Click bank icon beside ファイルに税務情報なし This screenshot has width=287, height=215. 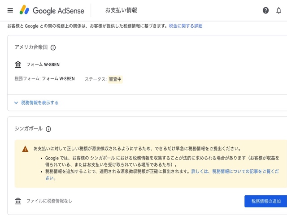point(18,201)
